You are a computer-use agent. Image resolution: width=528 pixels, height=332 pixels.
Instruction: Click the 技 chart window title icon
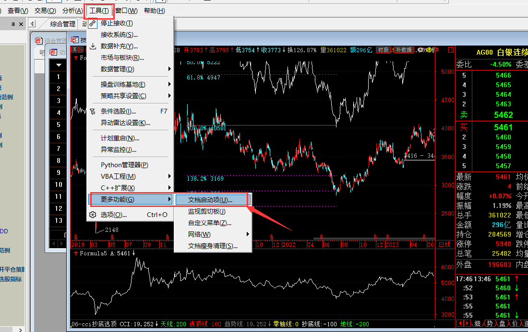[x=74, y=40]
